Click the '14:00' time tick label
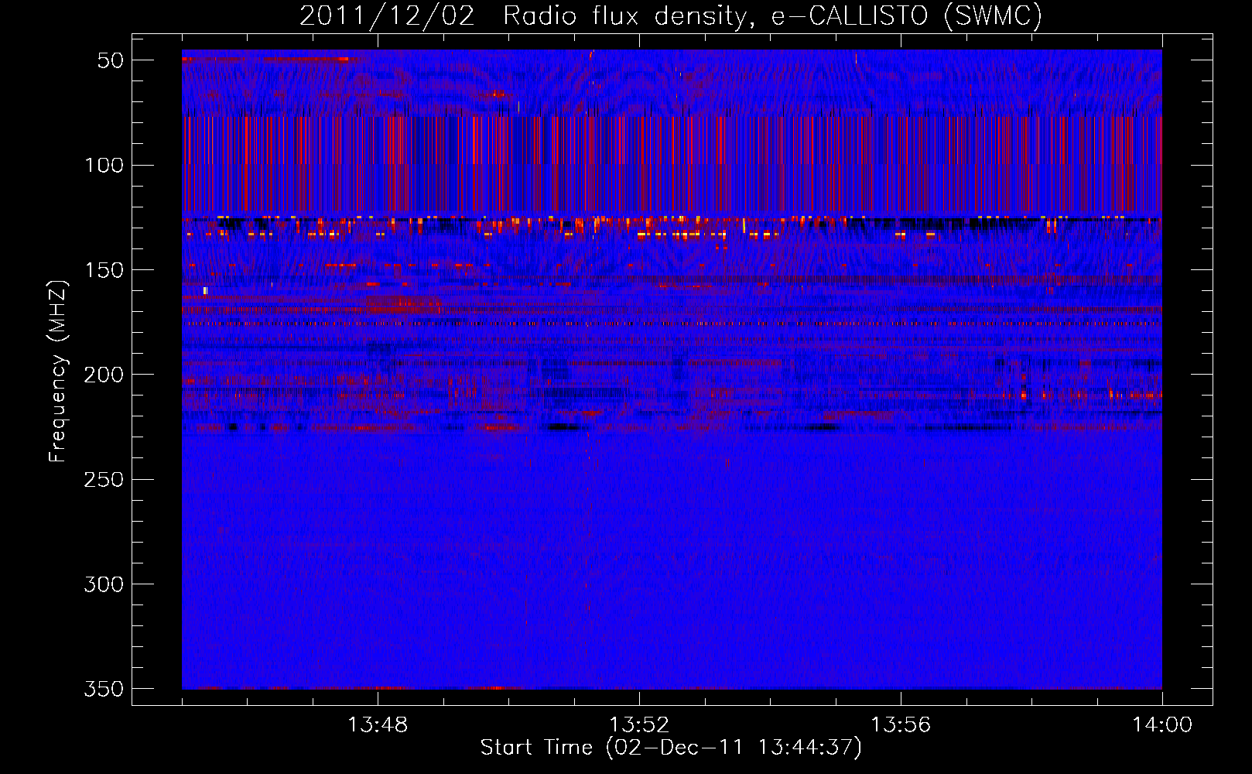Image resolution: width=1252 pixels, height=774 pixels. coord(1162,725)
